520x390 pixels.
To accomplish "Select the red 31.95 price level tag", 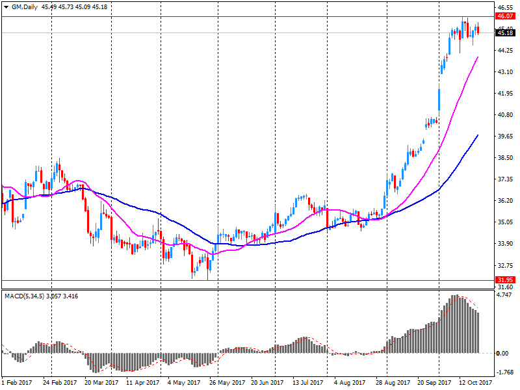I will click(505, 280).
